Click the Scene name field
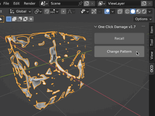The width and height of the screenshot is (155, 116). click(x=64, y=4)
